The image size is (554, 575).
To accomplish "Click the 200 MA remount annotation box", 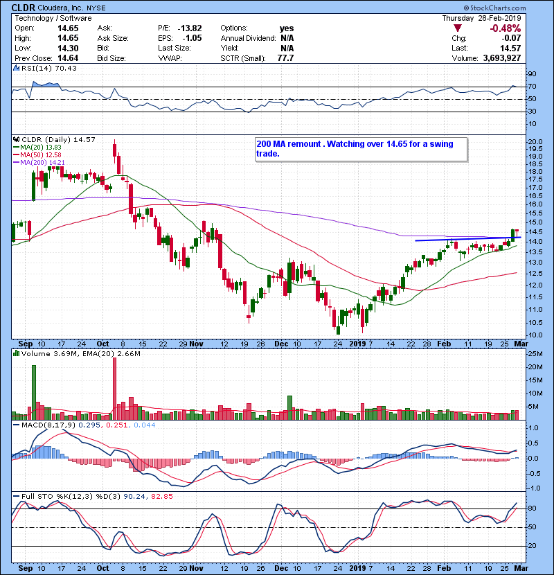I will click(361, 149).
